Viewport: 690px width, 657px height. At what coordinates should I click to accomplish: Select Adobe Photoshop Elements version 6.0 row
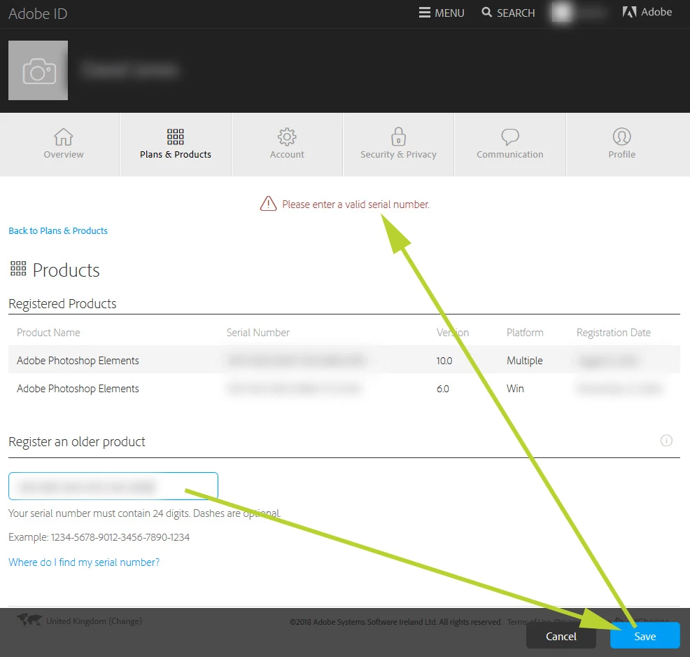344,389
